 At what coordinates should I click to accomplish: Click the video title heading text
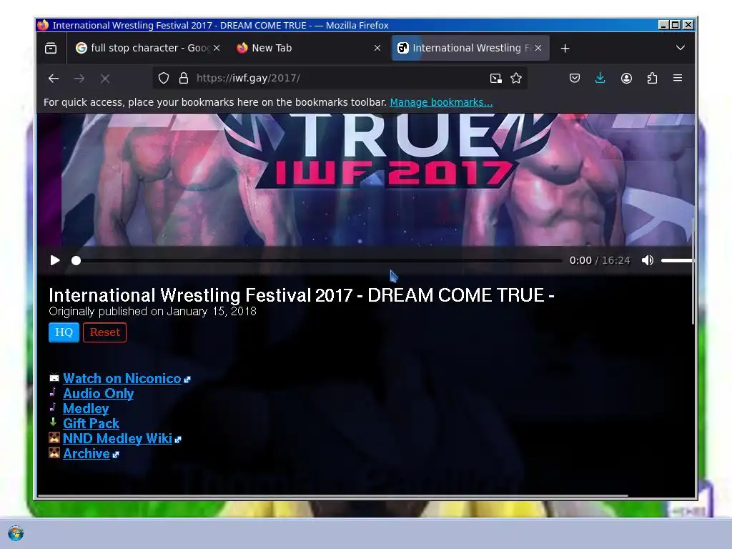(x=302, y=295)
